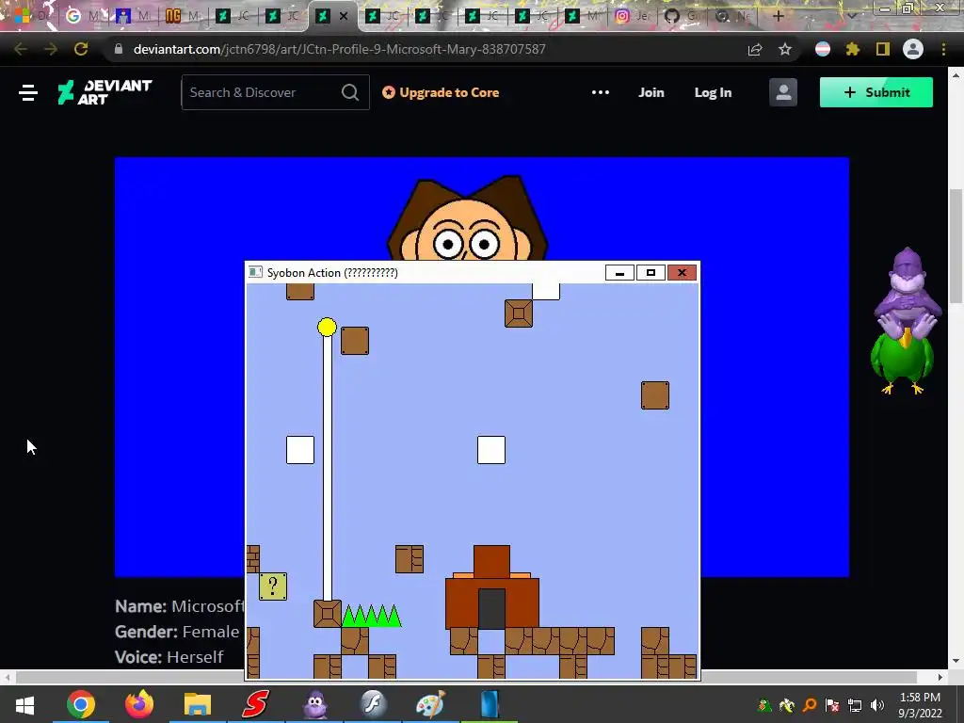
Task: Open the taskbar clock showing 1:58 PM
Action: (920, 705)
